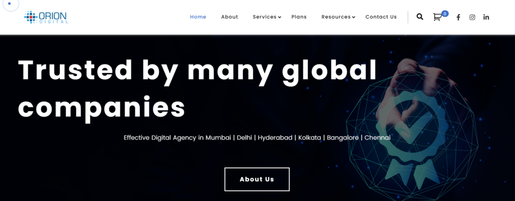Click the cart item count badge
This screenshot has height=201, width=515.
pyautogui.click(x=445, y=14)
